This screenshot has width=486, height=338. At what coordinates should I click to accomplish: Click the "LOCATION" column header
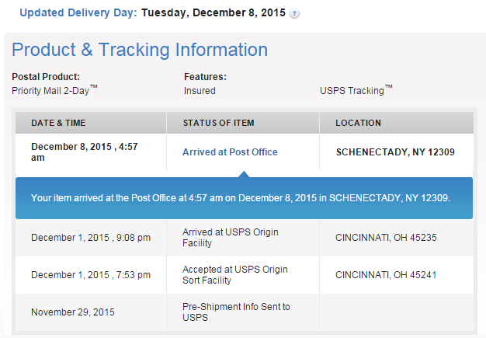click(358, 123)
